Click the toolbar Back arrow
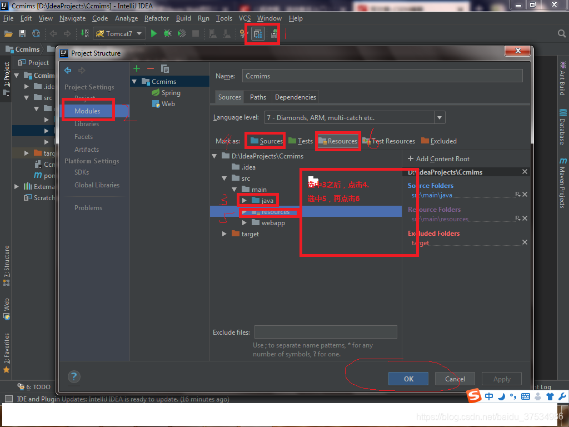This screenshot has width=569, height=427. point(53,34)
